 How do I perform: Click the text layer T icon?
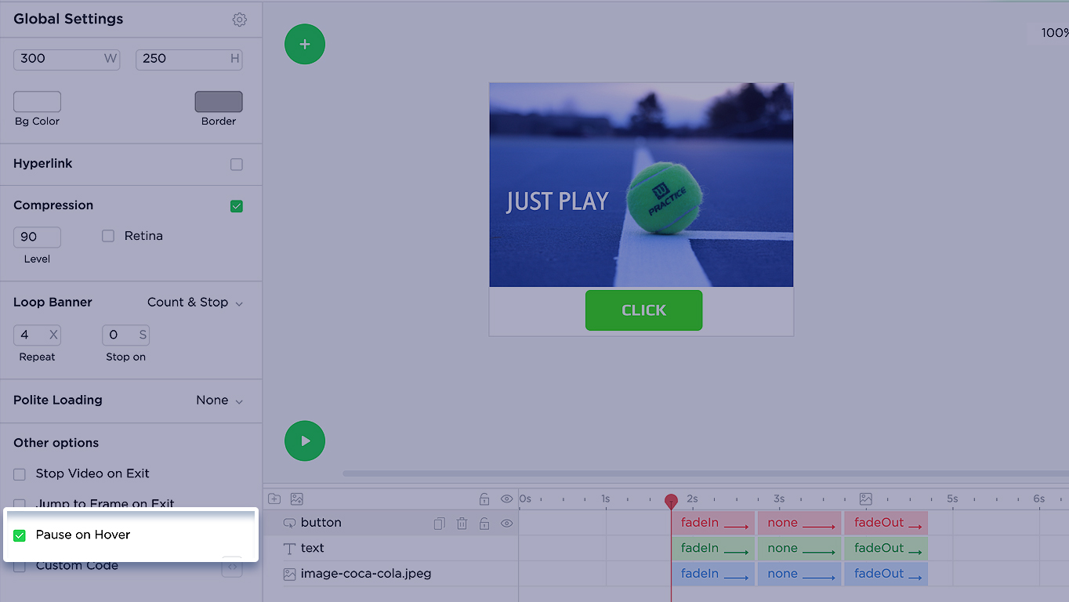290,549
